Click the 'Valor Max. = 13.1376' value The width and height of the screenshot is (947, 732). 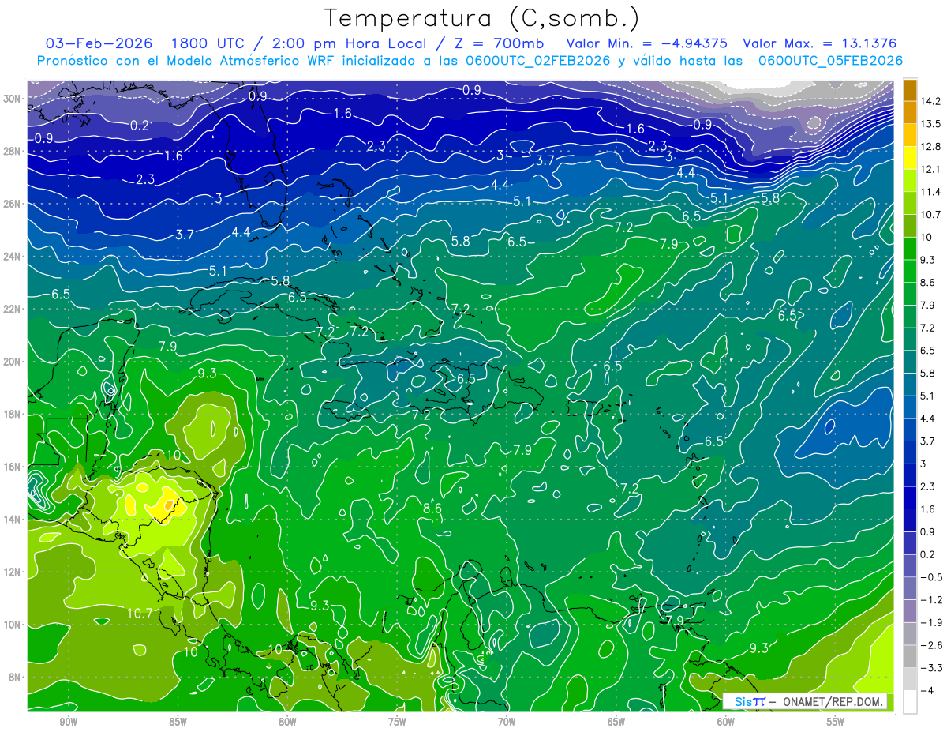pyautogui.click(x=820, y=43)
